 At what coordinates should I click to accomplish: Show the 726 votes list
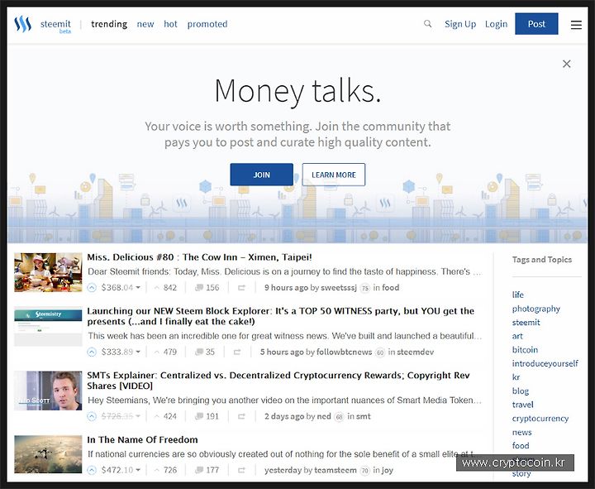tap(165, 470)
